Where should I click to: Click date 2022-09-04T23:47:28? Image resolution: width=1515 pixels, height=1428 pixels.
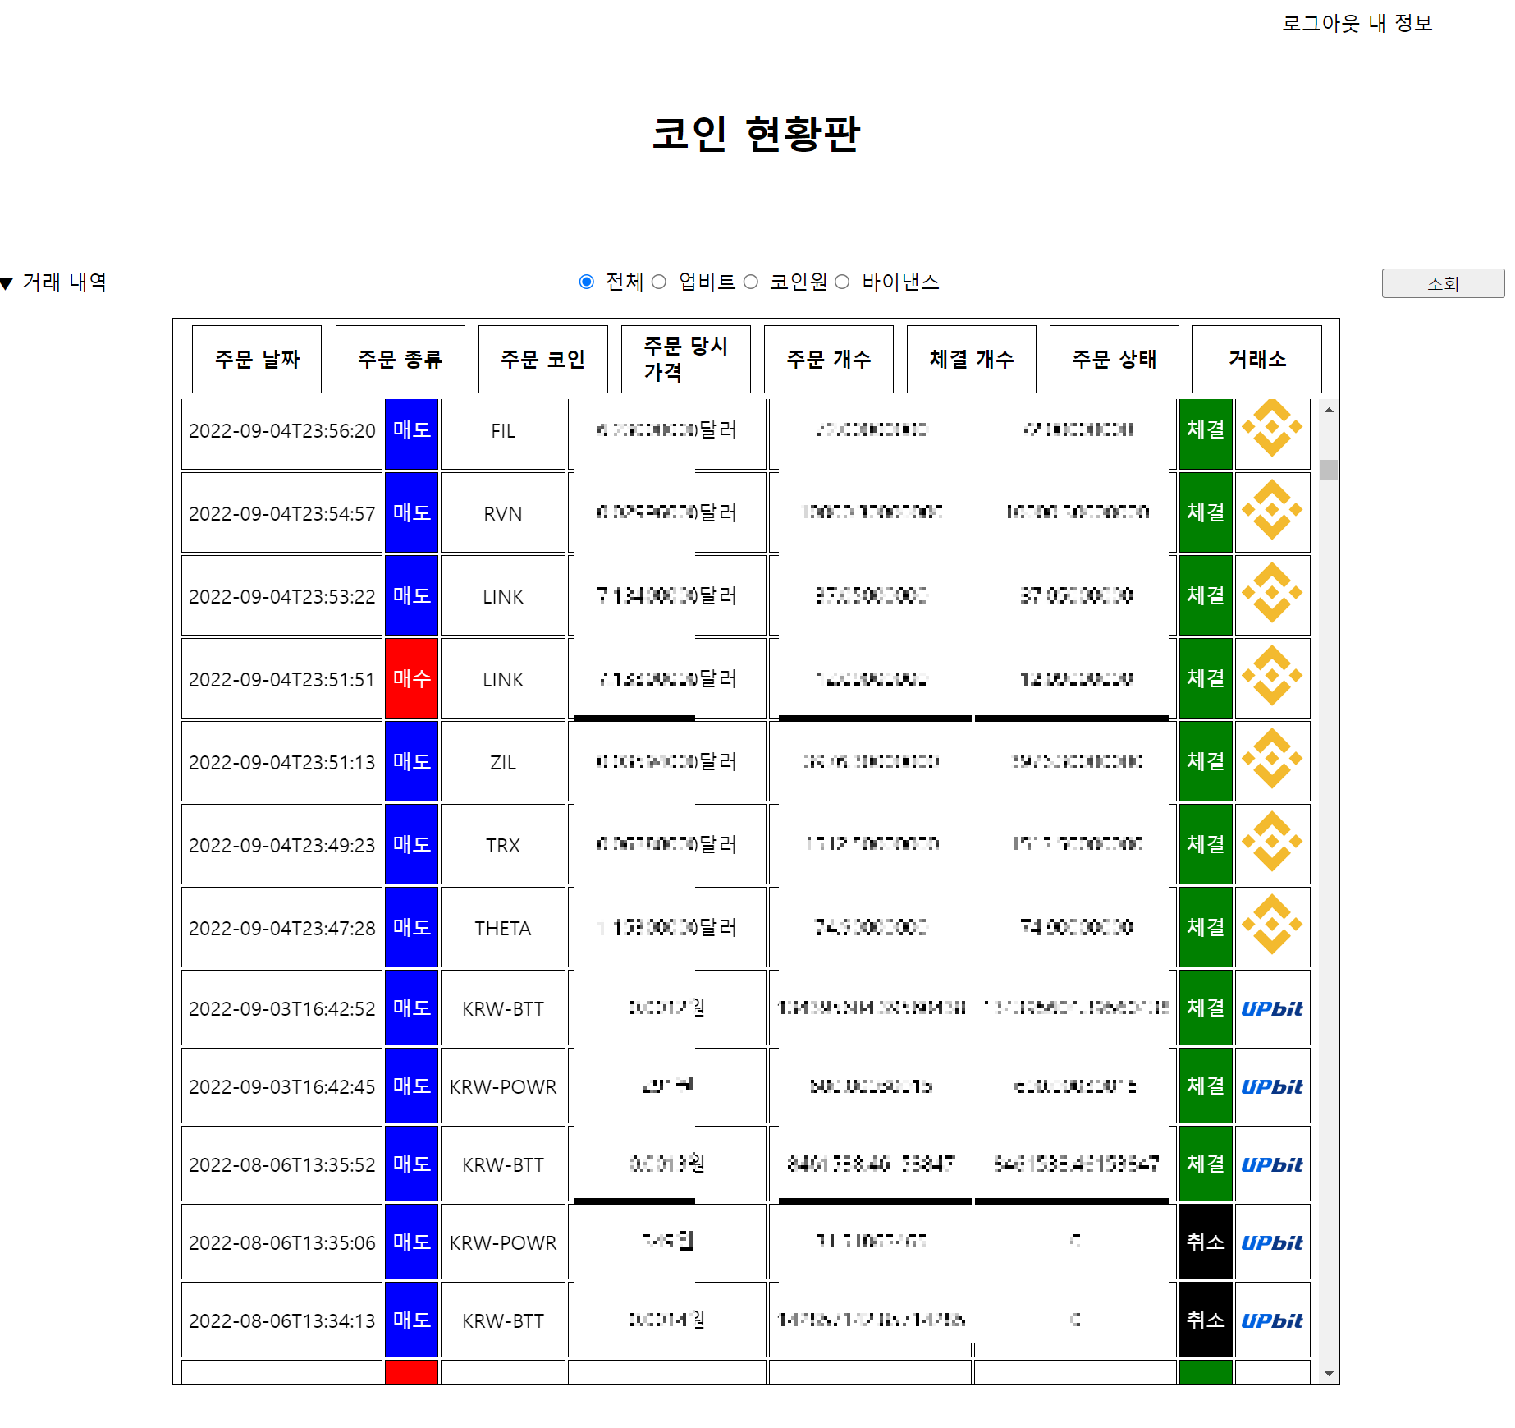(281, 929)
